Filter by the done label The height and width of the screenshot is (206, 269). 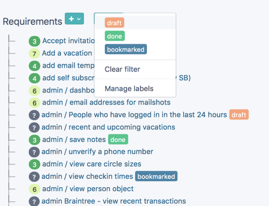point(114,36)
